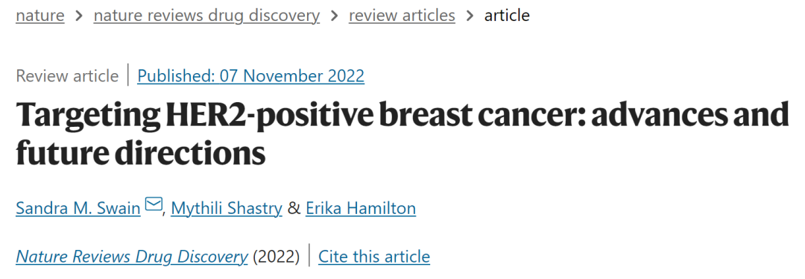Open the italic 'Nature Reviews Drug Discovery' journal link
Viewport: 805px width, 279px height.
tap(132, 256)
